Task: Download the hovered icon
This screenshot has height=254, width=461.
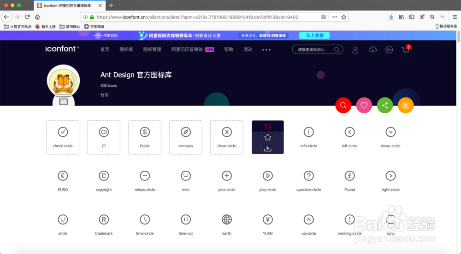Action: pyautogui.click(x=267, y=149)
